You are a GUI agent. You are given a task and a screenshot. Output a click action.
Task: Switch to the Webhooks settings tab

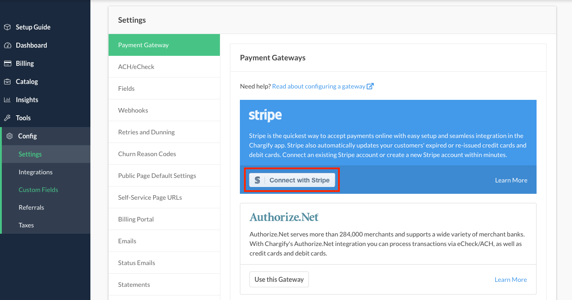[x=133, y=110]
